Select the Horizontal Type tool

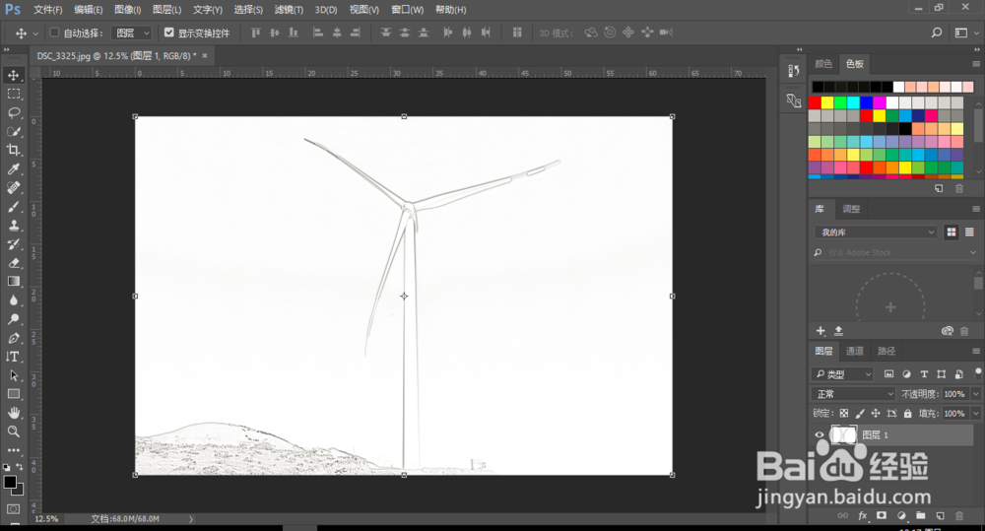13,357
